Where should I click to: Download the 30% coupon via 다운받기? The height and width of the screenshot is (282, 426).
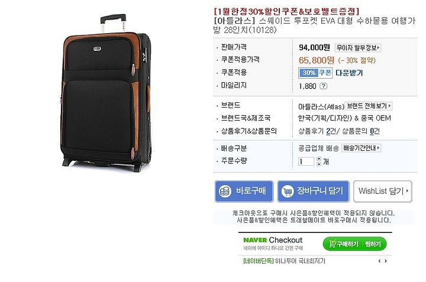349,73
